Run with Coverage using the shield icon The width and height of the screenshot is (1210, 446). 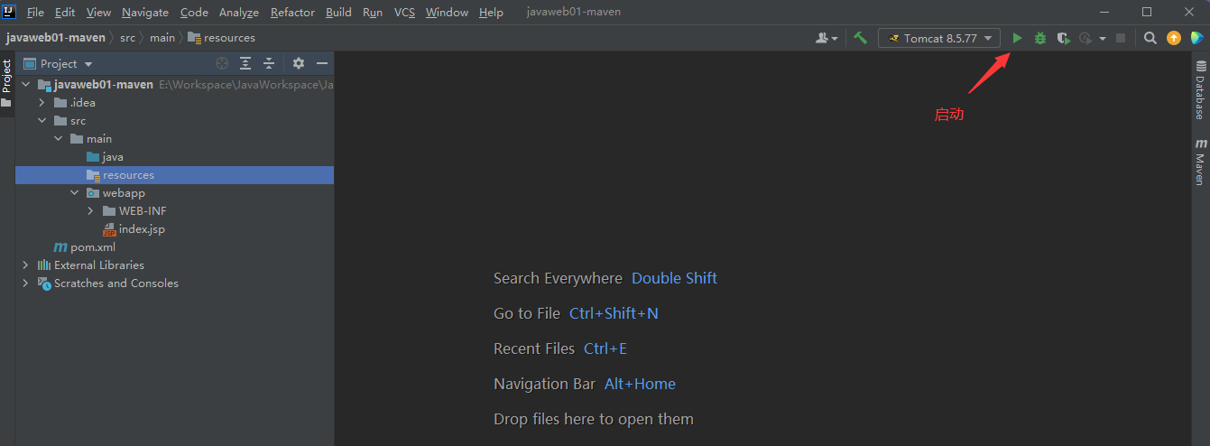click(x=1063, y=38)
